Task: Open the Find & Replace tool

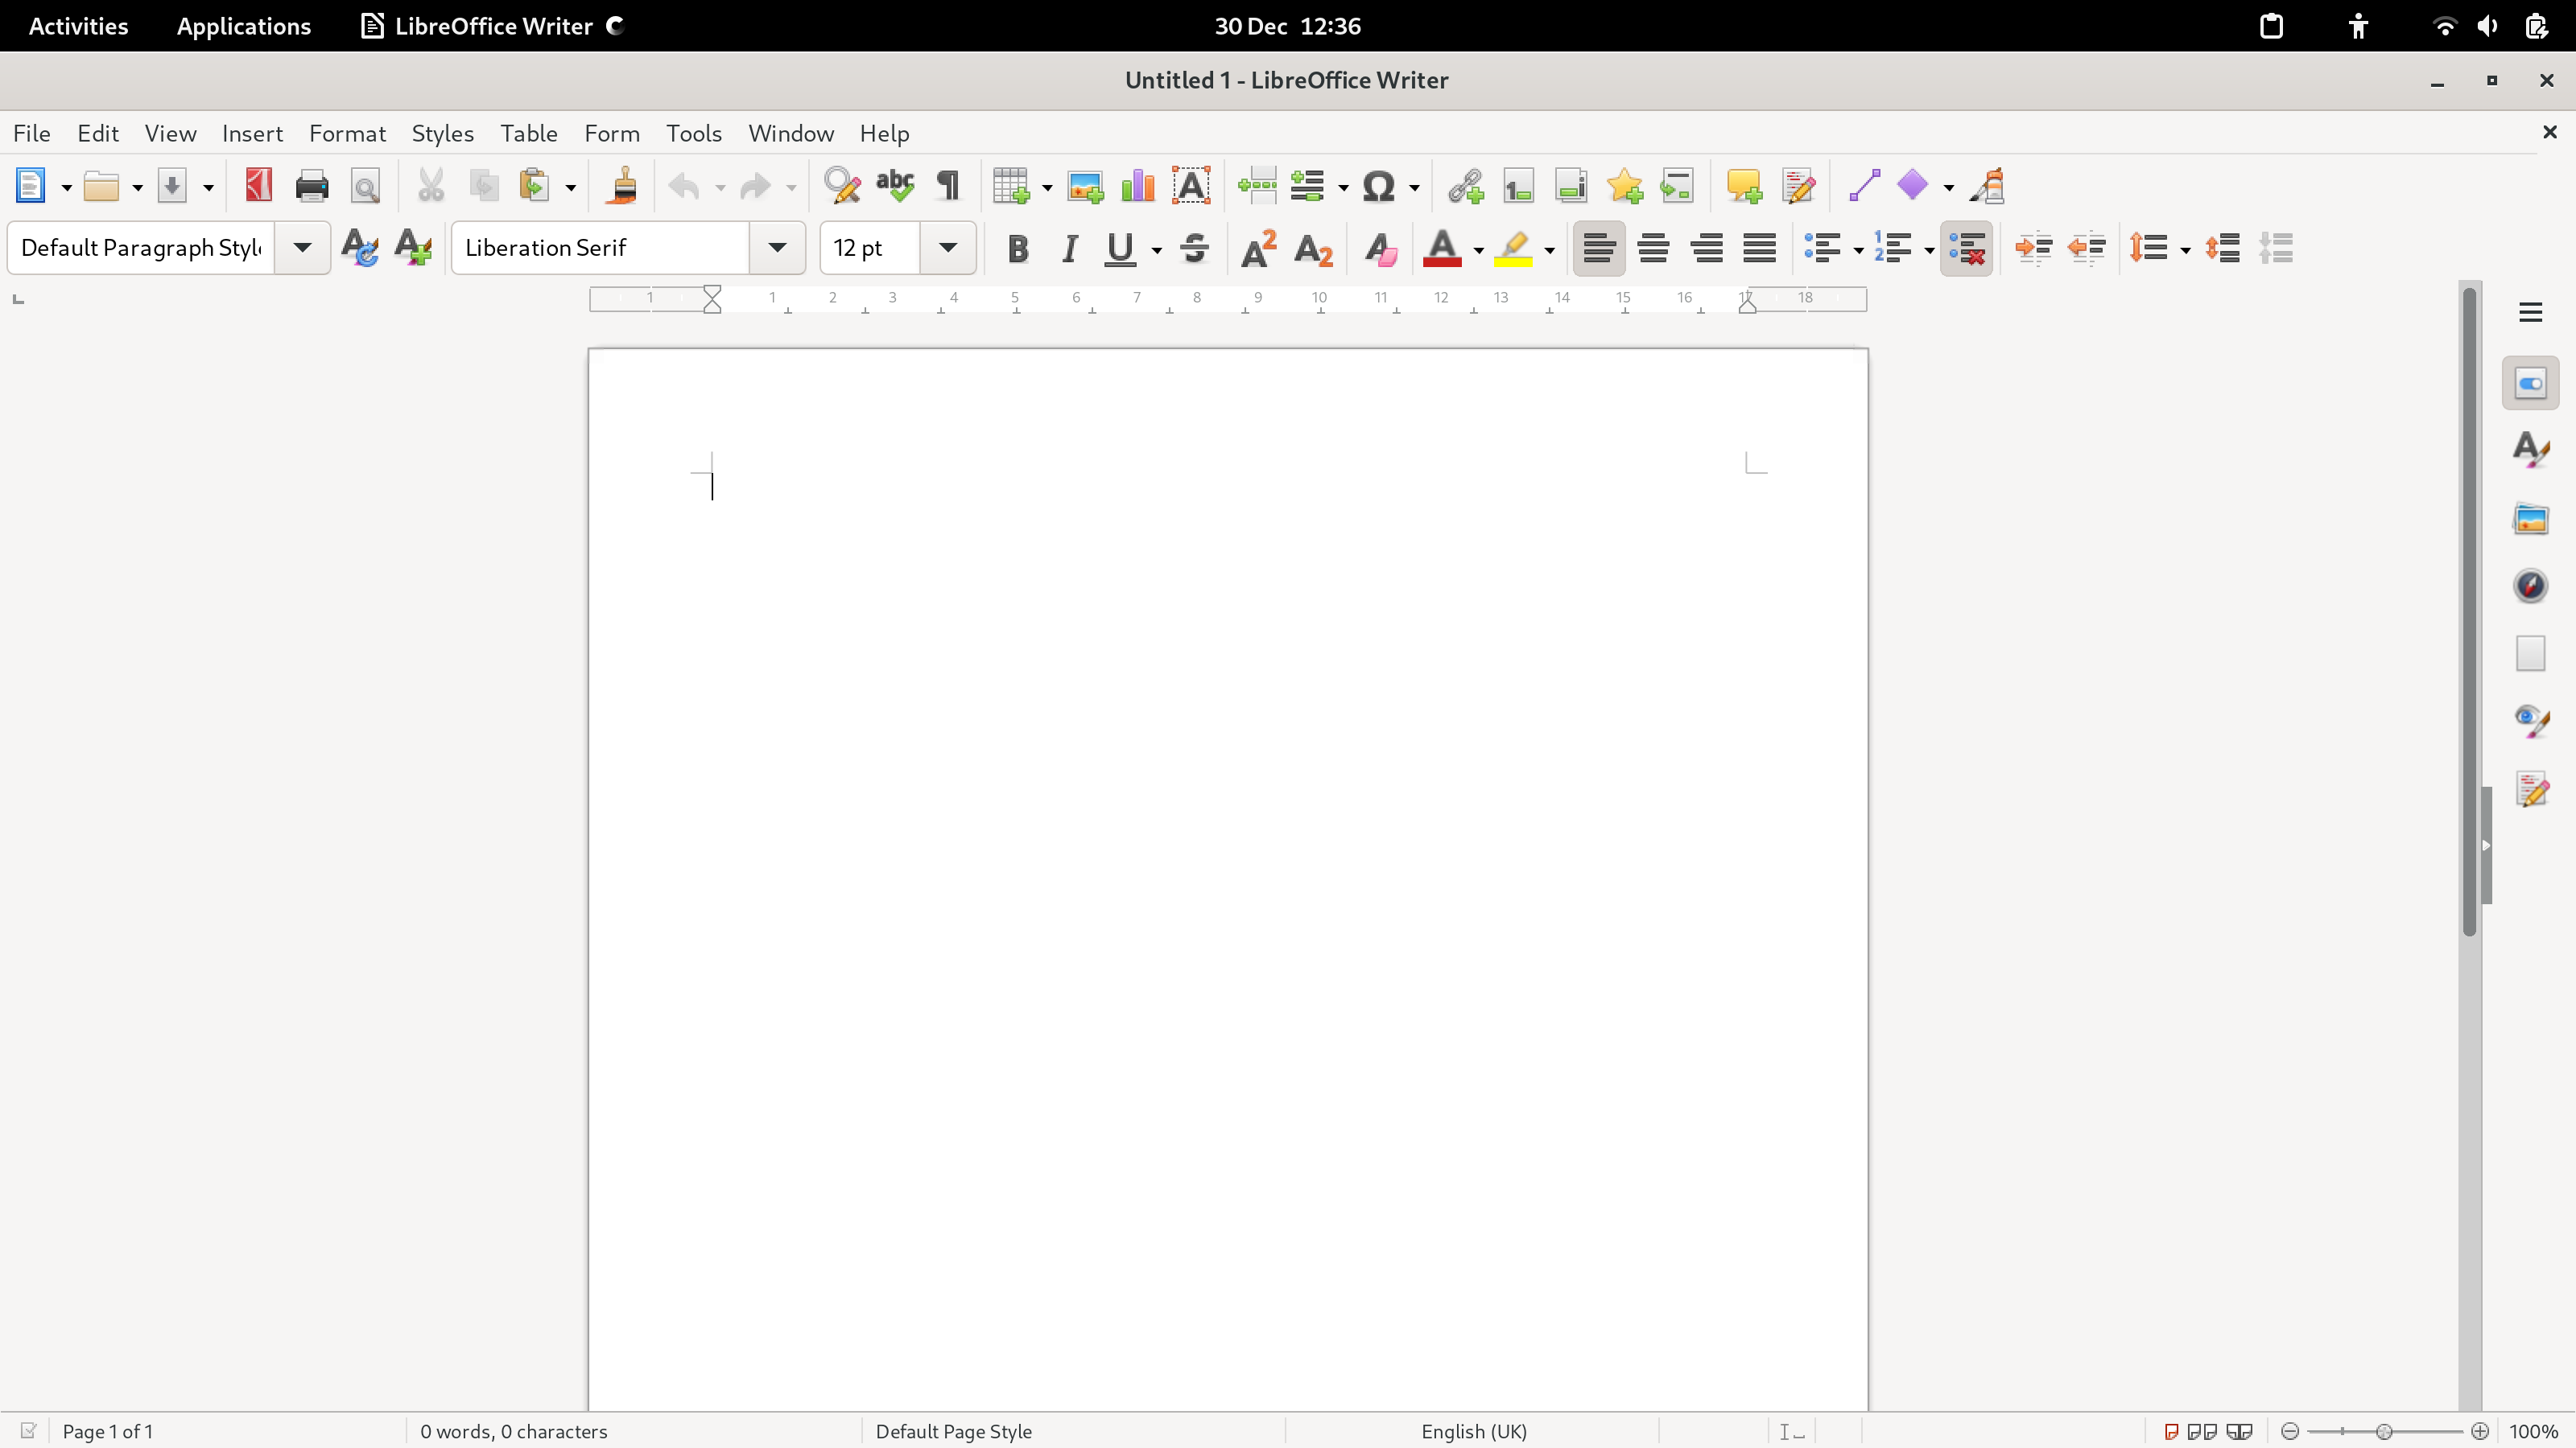Action: [x=842, y=186]
